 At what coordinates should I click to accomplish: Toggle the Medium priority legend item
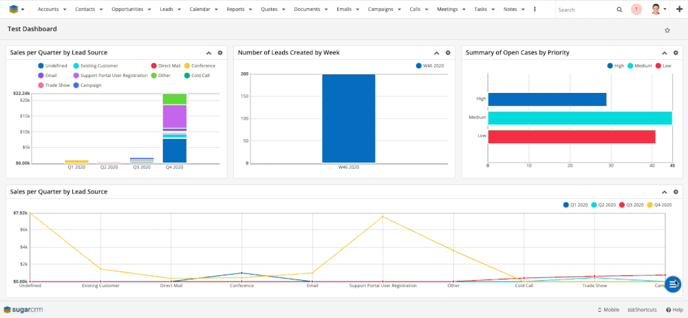coord(639,66)
